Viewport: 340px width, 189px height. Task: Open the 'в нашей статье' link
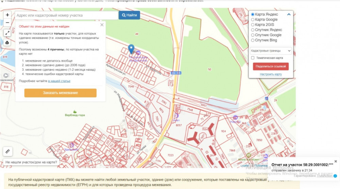click(59, 81)
